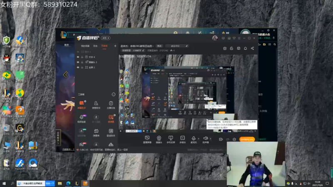Open the Windows Start menu

click(4, 183)
